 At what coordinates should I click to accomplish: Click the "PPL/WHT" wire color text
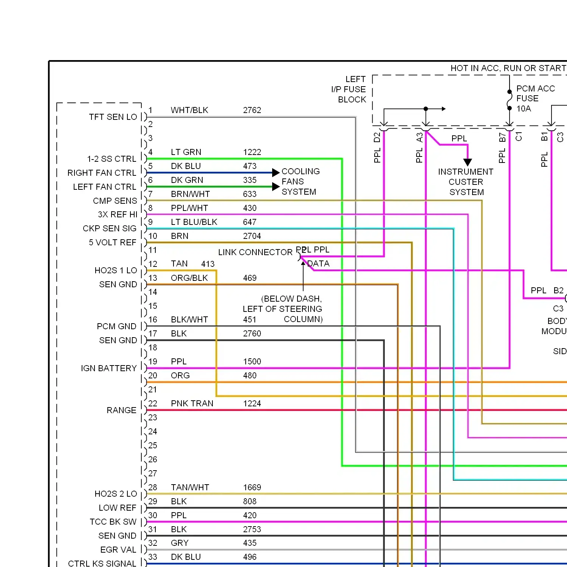click(189, 208)
